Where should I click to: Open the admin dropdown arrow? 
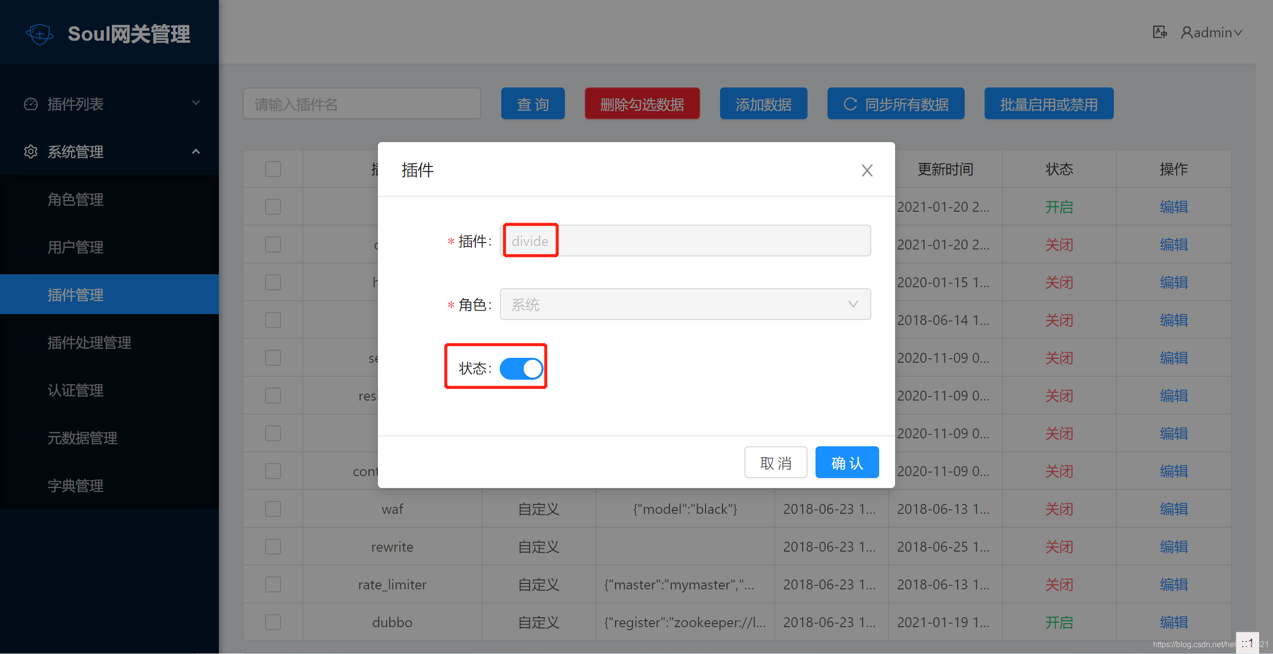[x=1238, y=33]
